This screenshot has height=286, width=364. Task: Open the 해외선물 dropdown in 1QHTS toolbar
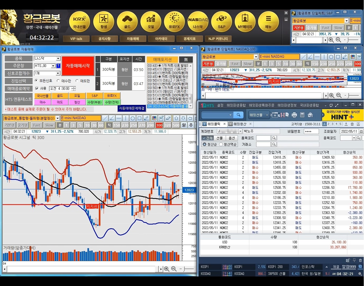click(x=259, y=115)
